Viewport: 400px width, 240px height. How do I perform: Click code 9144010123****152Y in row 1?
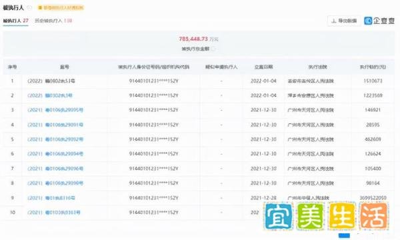click(153, 81)
